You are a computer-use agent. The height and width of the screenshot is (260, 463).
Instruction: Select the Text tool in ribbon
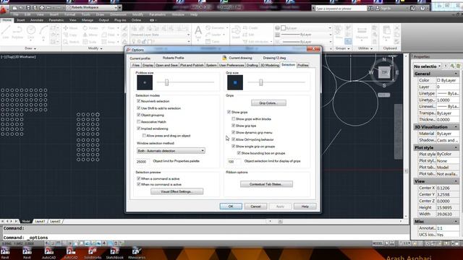click(198, 32)
